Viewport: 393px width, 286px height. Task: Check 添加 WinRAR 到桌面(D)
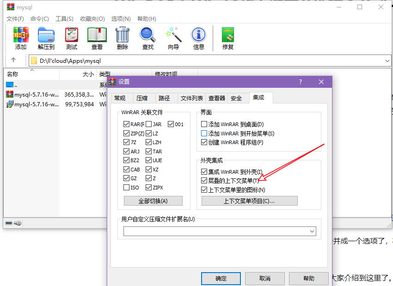coord(204,124)
